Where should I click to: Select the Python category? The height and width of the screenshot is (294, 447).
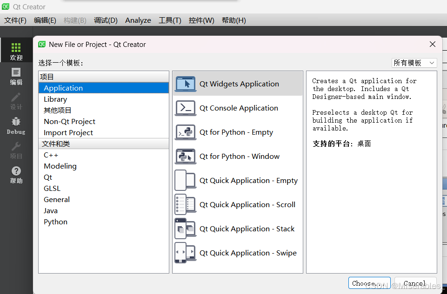click(104, 222)
